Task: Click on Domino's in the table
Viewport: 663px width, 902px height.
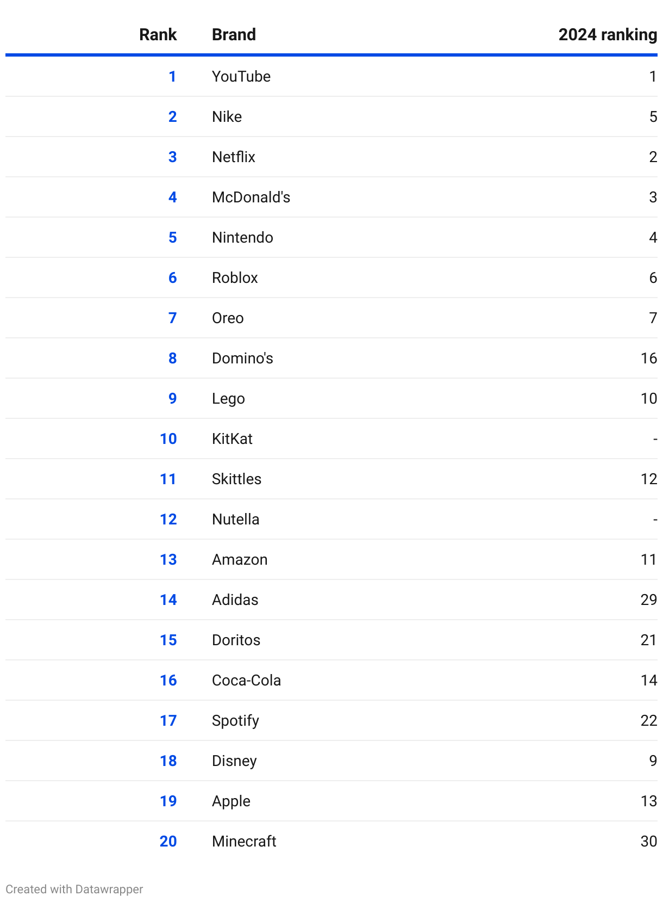Action: [x=242, y=358]
